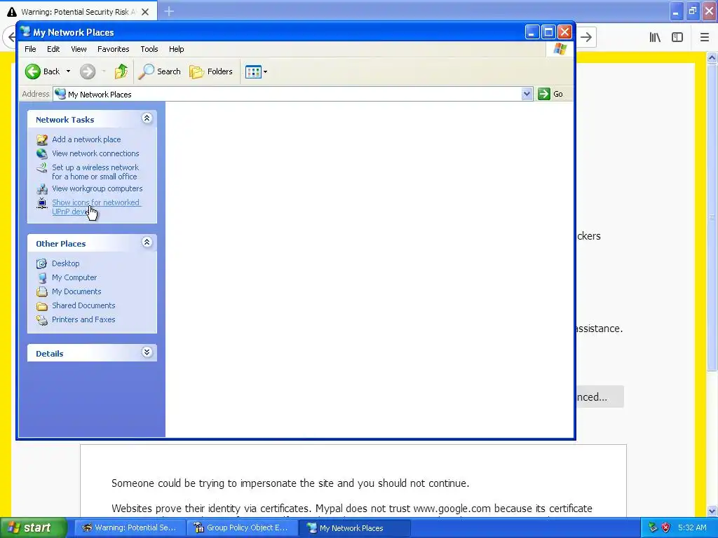Open the browser Library icon
Image resolution: width=718 pixels, height=538 pixels.
(x=655, y=37)
